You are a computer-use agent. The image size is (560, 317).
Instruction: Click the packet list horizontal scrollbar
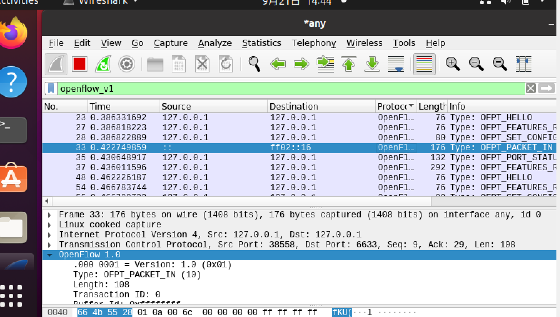pos(241,201)
